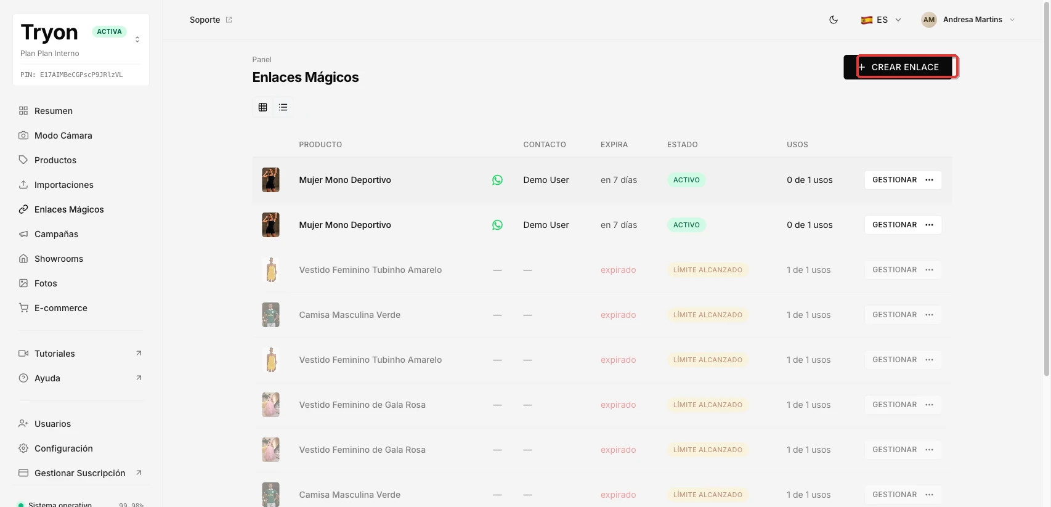Click the Estado column header
Viewport: 1051px width, 507px height.
[x=683, y=145]
